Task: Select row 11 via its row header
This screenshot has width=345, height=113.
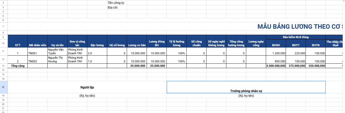Action: click(4, 51)
